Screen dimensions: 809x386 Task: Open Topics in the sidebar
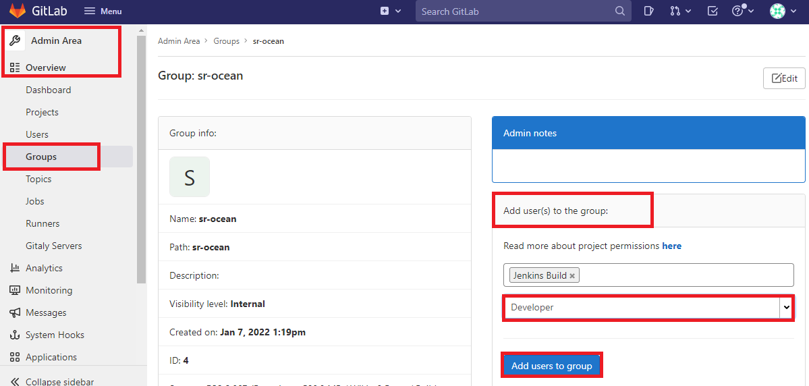(38, 179)
